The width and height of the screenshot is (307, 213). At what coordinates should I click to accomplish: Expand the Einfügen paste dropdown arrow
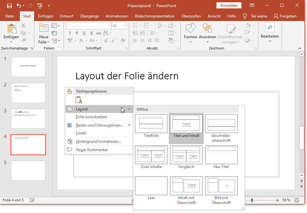coord(11,42)
